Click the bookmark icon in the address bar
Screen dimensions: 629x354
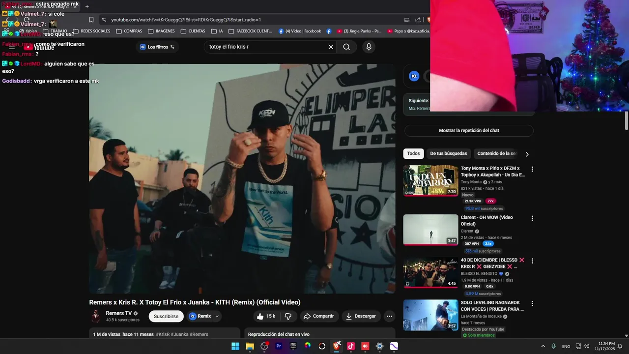click(91, 20)
